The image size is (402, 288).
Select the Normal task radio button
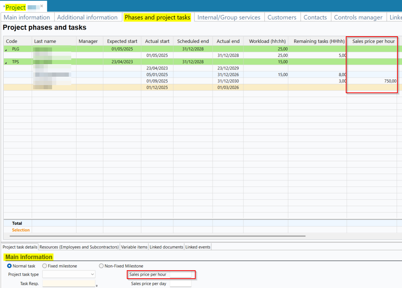click(10, 266)
